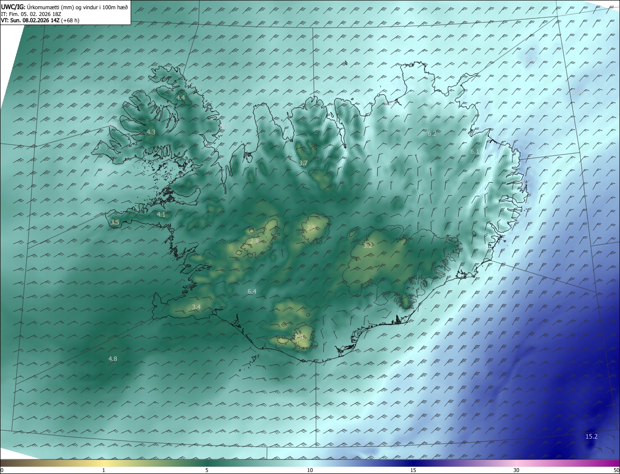Click the 50 tick on the color scale
This screenshot has width=620, height=474.
(616, 470)
